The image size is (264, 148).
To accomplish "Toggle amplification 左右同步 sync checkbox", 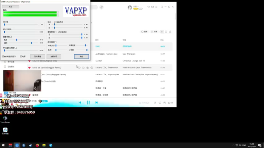I will tap(55, 22).
